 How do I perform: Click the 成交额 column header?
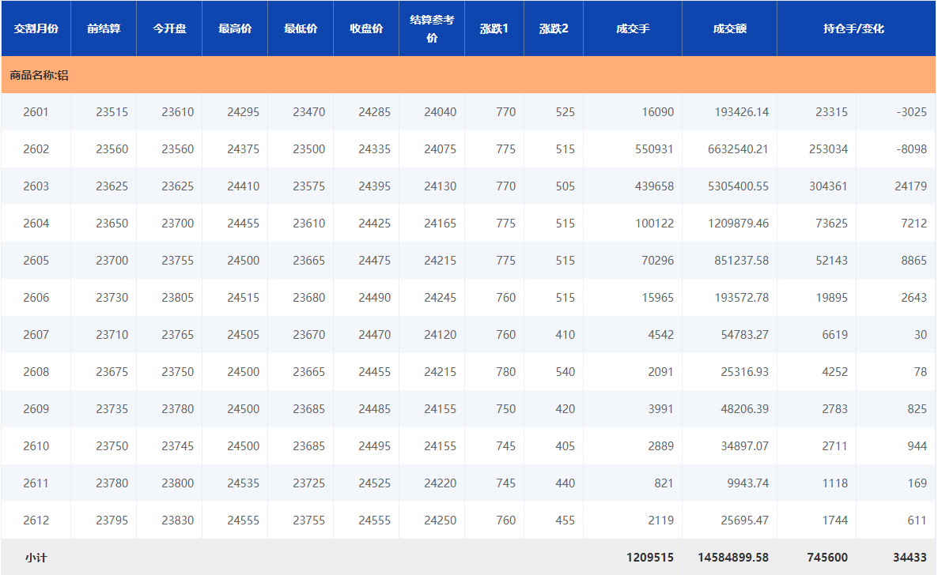[x=729, y=28]
